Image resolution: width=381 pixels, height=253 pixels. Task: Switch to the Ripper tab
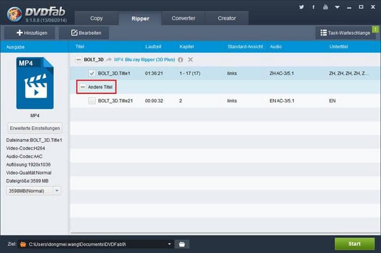[140, 18]
